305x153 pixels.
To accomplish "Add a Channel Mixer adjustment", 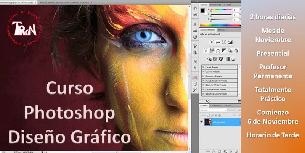I will point(236,51).
